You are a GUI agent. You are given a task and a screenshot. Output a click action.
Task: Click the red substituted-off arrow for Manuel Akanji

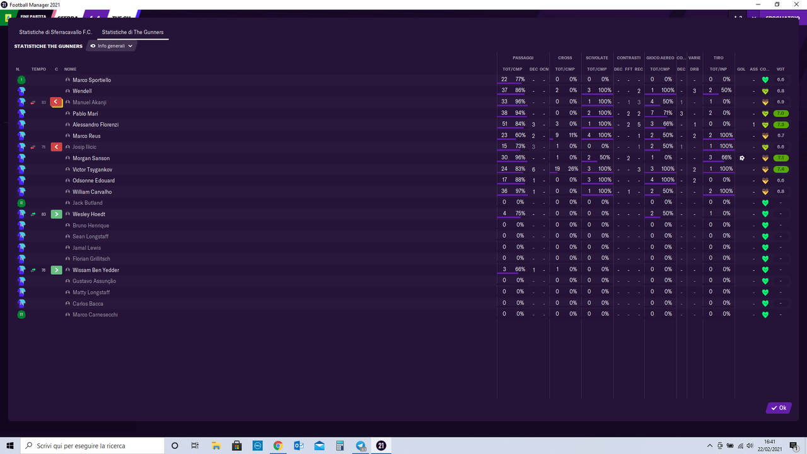coord(56,102)
